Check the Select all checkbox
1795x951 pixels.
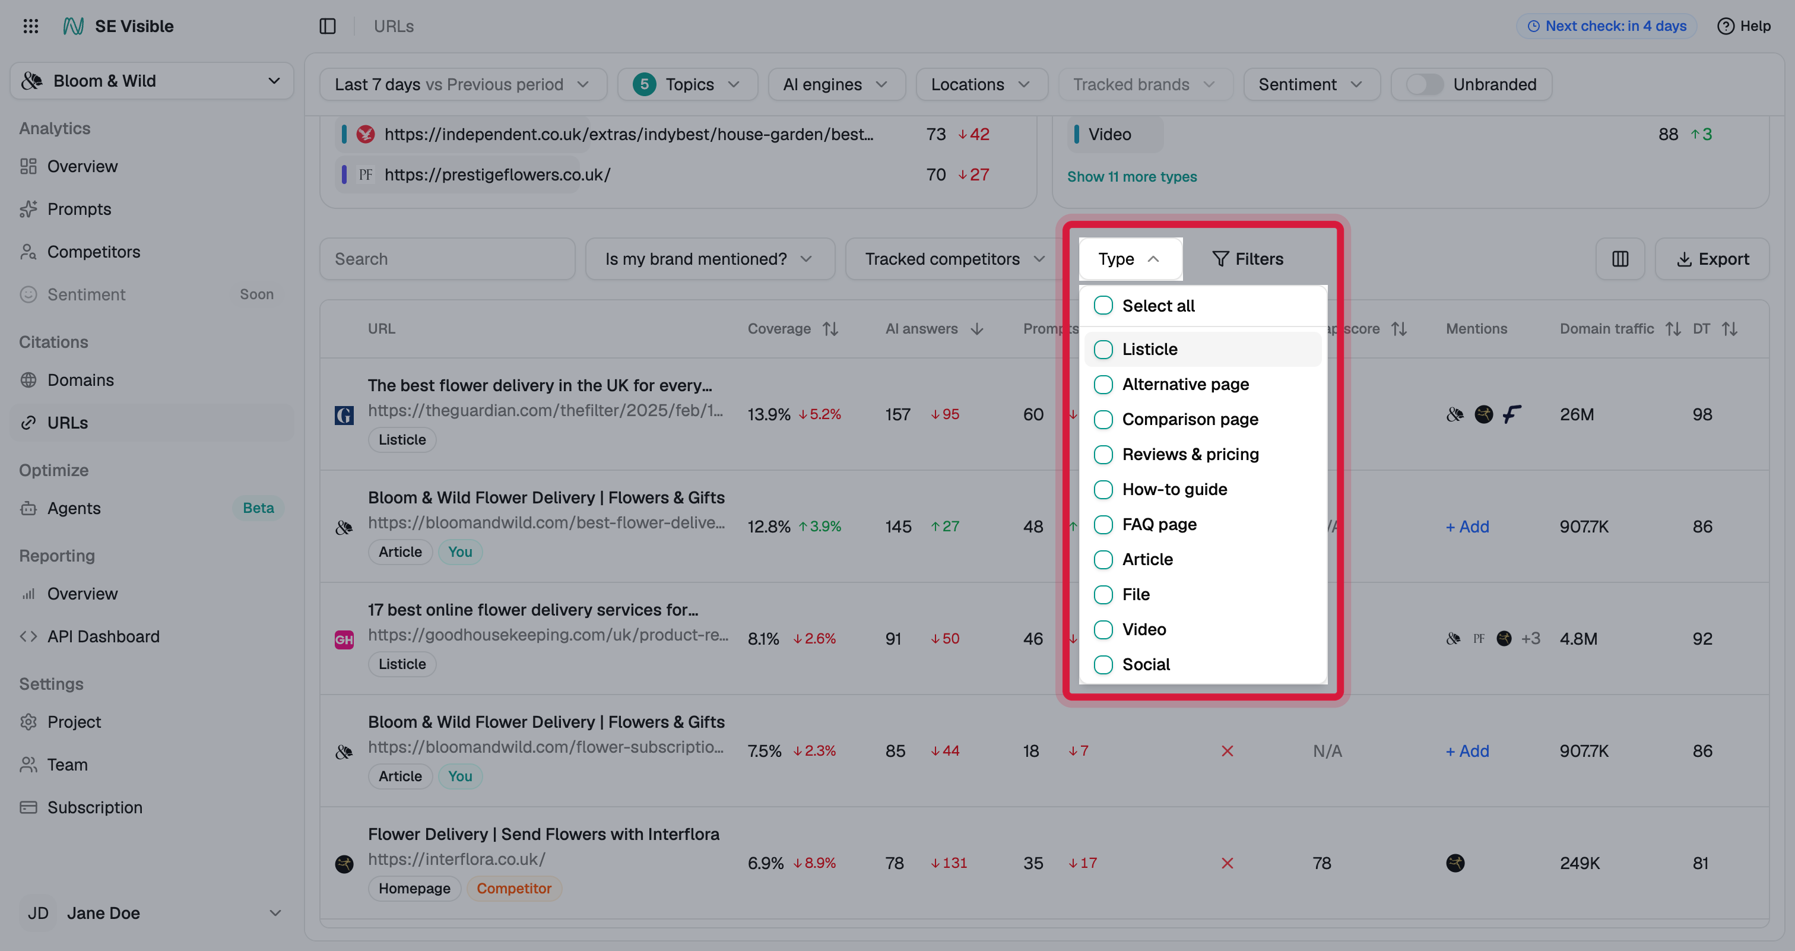click(1103, 306)
